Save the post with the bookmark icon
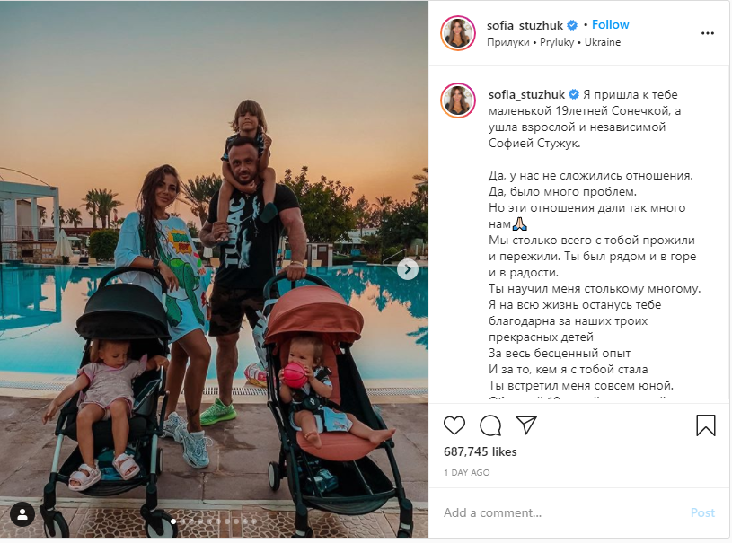Viewport: 732px width, 543px height. 705,425
